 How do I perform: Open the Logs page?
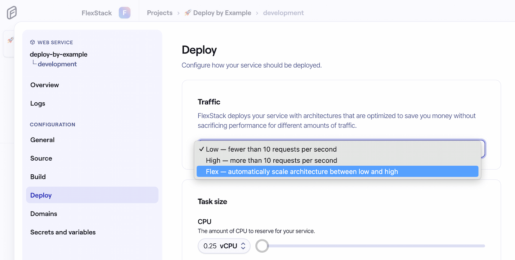[x=38, y=103]
